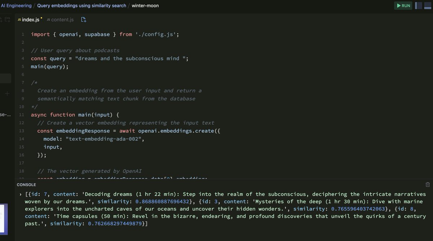The height and width of the screenshot is (241, 433).
Task: Click the 'semantically matching text chunk' comment line
Action: tap(116, 99)
